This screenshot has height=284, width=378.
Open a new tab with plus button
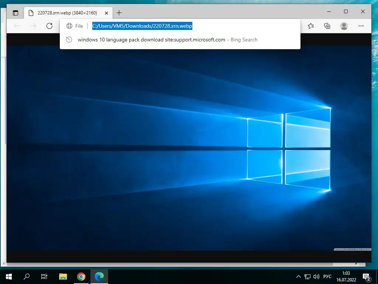pos(119,13)
